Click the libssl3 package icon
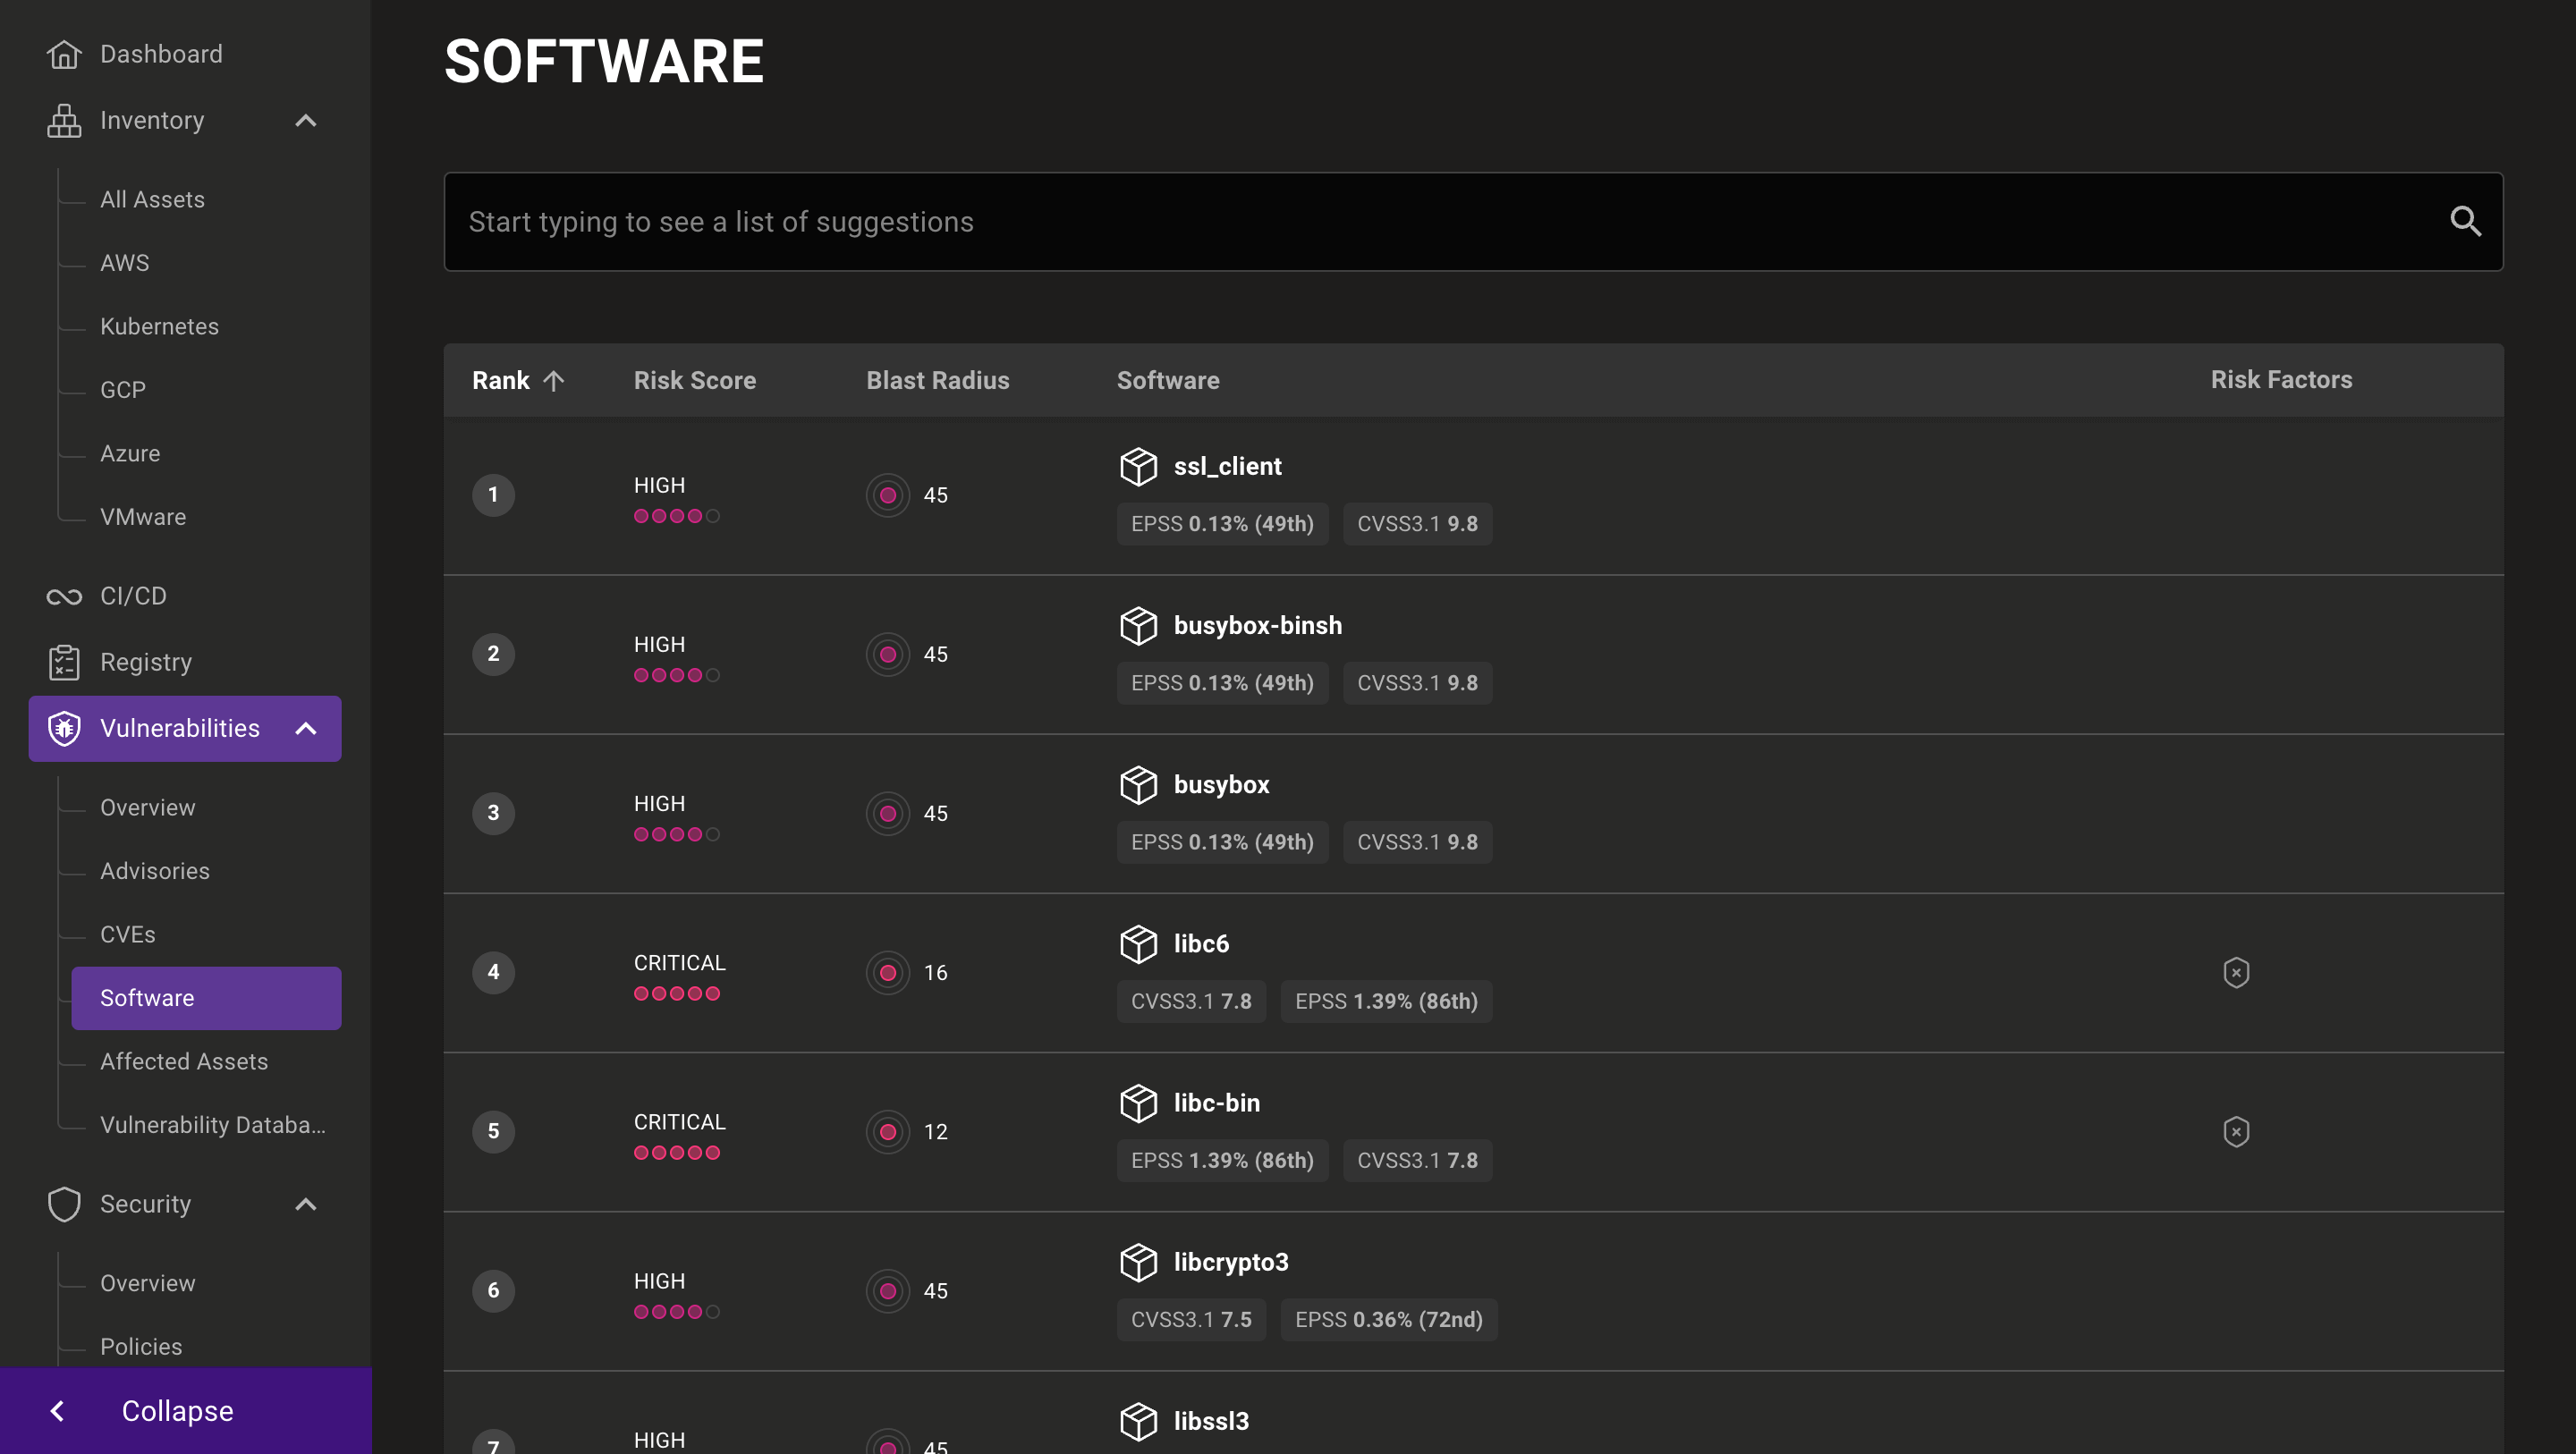Viewport: 2576px width, 1454px height. pyautogui.click(x=1138, y=1420)
